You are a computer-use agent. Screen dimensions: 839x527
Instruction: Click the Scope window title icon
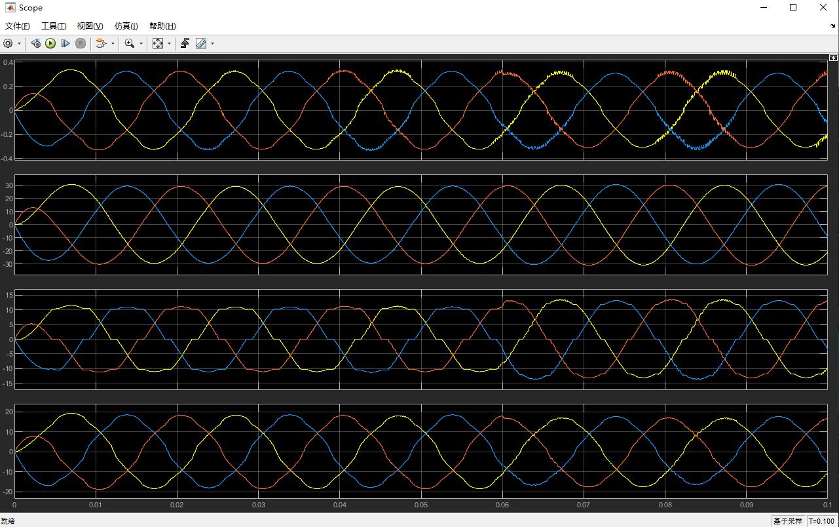(x=10, y=7)
